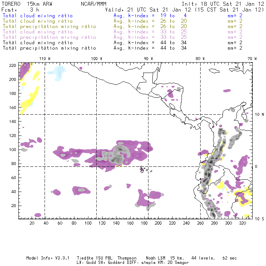Click the violet 'Total cloud mixing ratio' legend line
The width and height of the screenshot is (266, 266).
pyautogui.click(x=38, y=32)
